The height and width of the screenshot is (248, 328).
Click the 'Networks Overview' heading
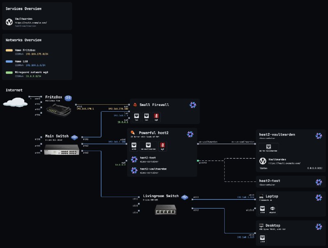(23, 40)
